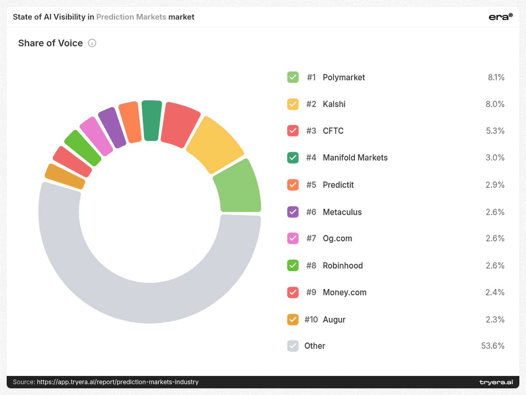Click the era logo in the header
The width and height of the screenshot is (526, 395).
[501, 17]
